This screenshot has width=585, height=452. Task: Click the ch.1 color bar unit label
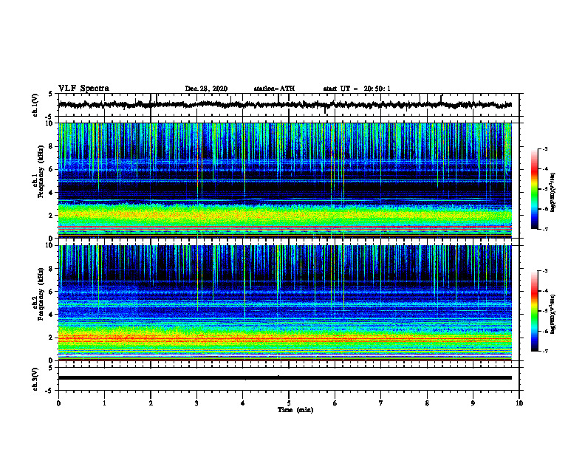pos(553,192)
